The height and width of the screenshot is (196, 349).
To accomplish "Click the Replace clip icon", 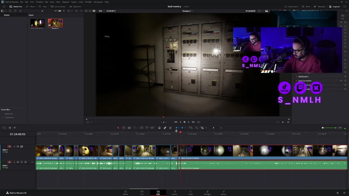I will coord(152,128).
